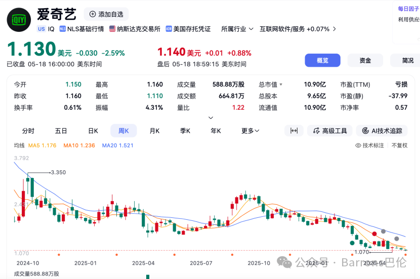Select the 分时 chart period
Image resolution: width=420 pixels, height=279 pixels.
(28, 131)
